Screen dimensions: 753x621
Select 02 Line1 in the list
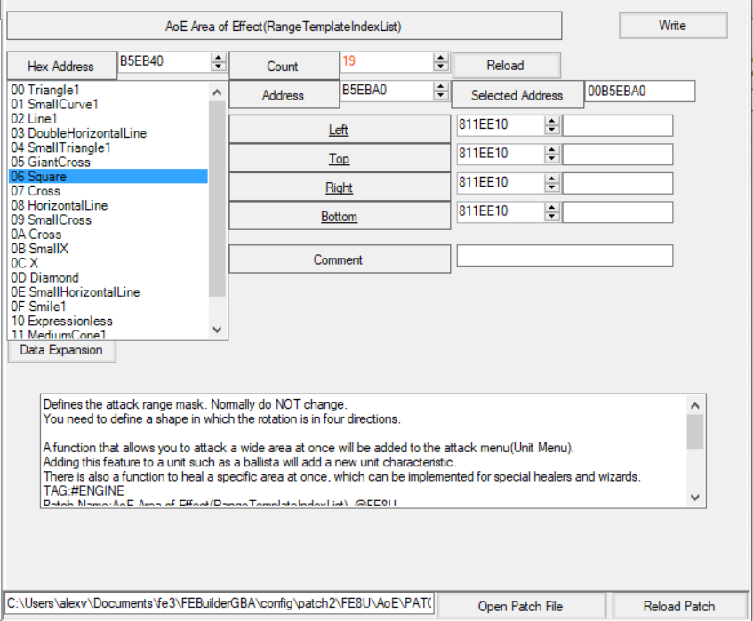click(x=108, y=118)
